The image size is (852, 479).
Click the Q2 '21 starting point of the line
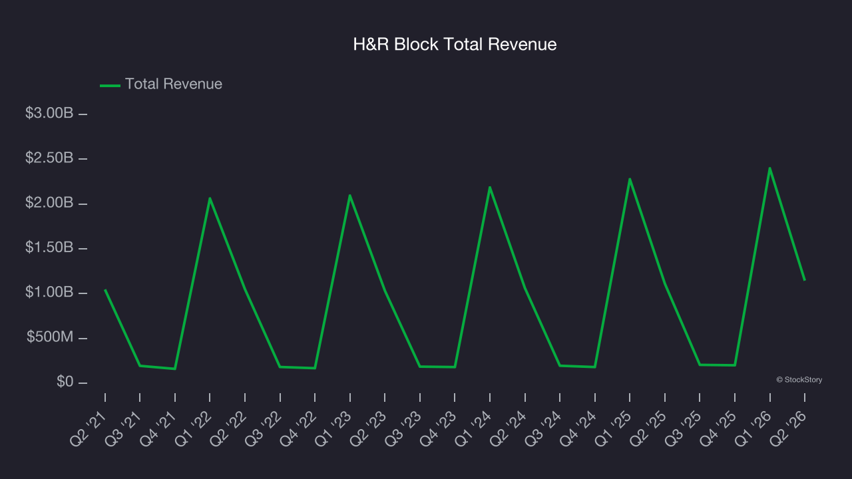coord(105,290)
